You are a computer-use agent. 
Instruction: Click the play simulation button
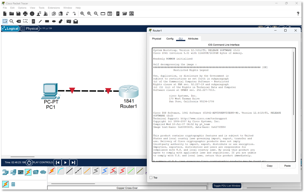(65, 162)
